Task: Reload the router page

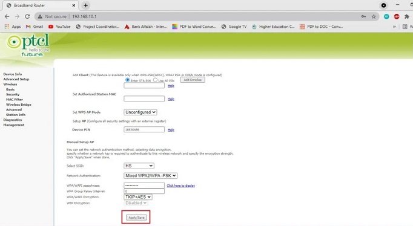Action: [x=27, y=16]
